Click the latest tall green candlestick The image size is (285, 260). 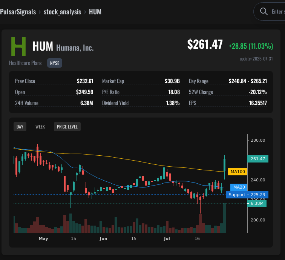point(224,165)
